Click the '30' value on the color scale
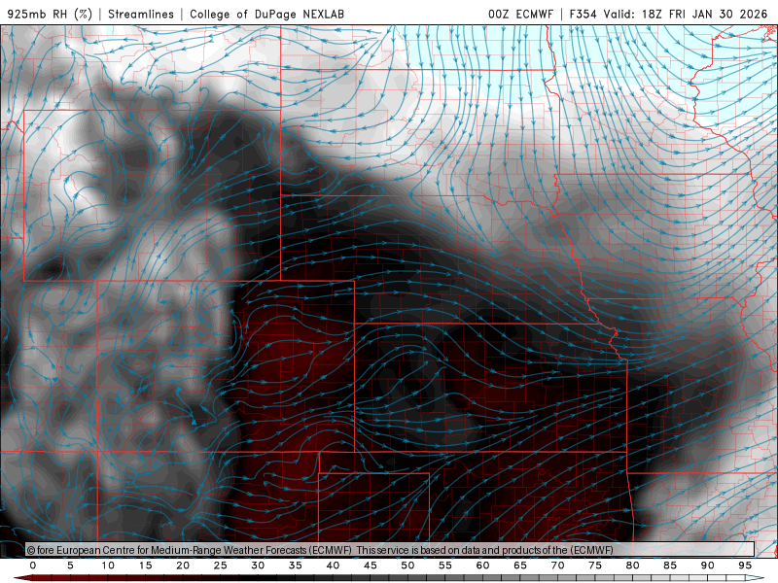The image size is (778, 583). (258, 566)
